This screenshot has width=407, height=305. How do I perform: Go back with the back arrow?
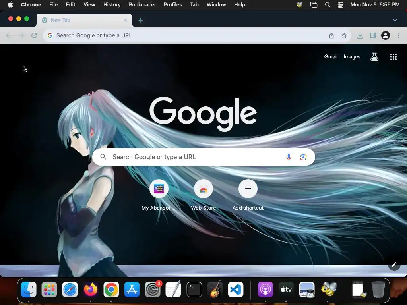9,35
